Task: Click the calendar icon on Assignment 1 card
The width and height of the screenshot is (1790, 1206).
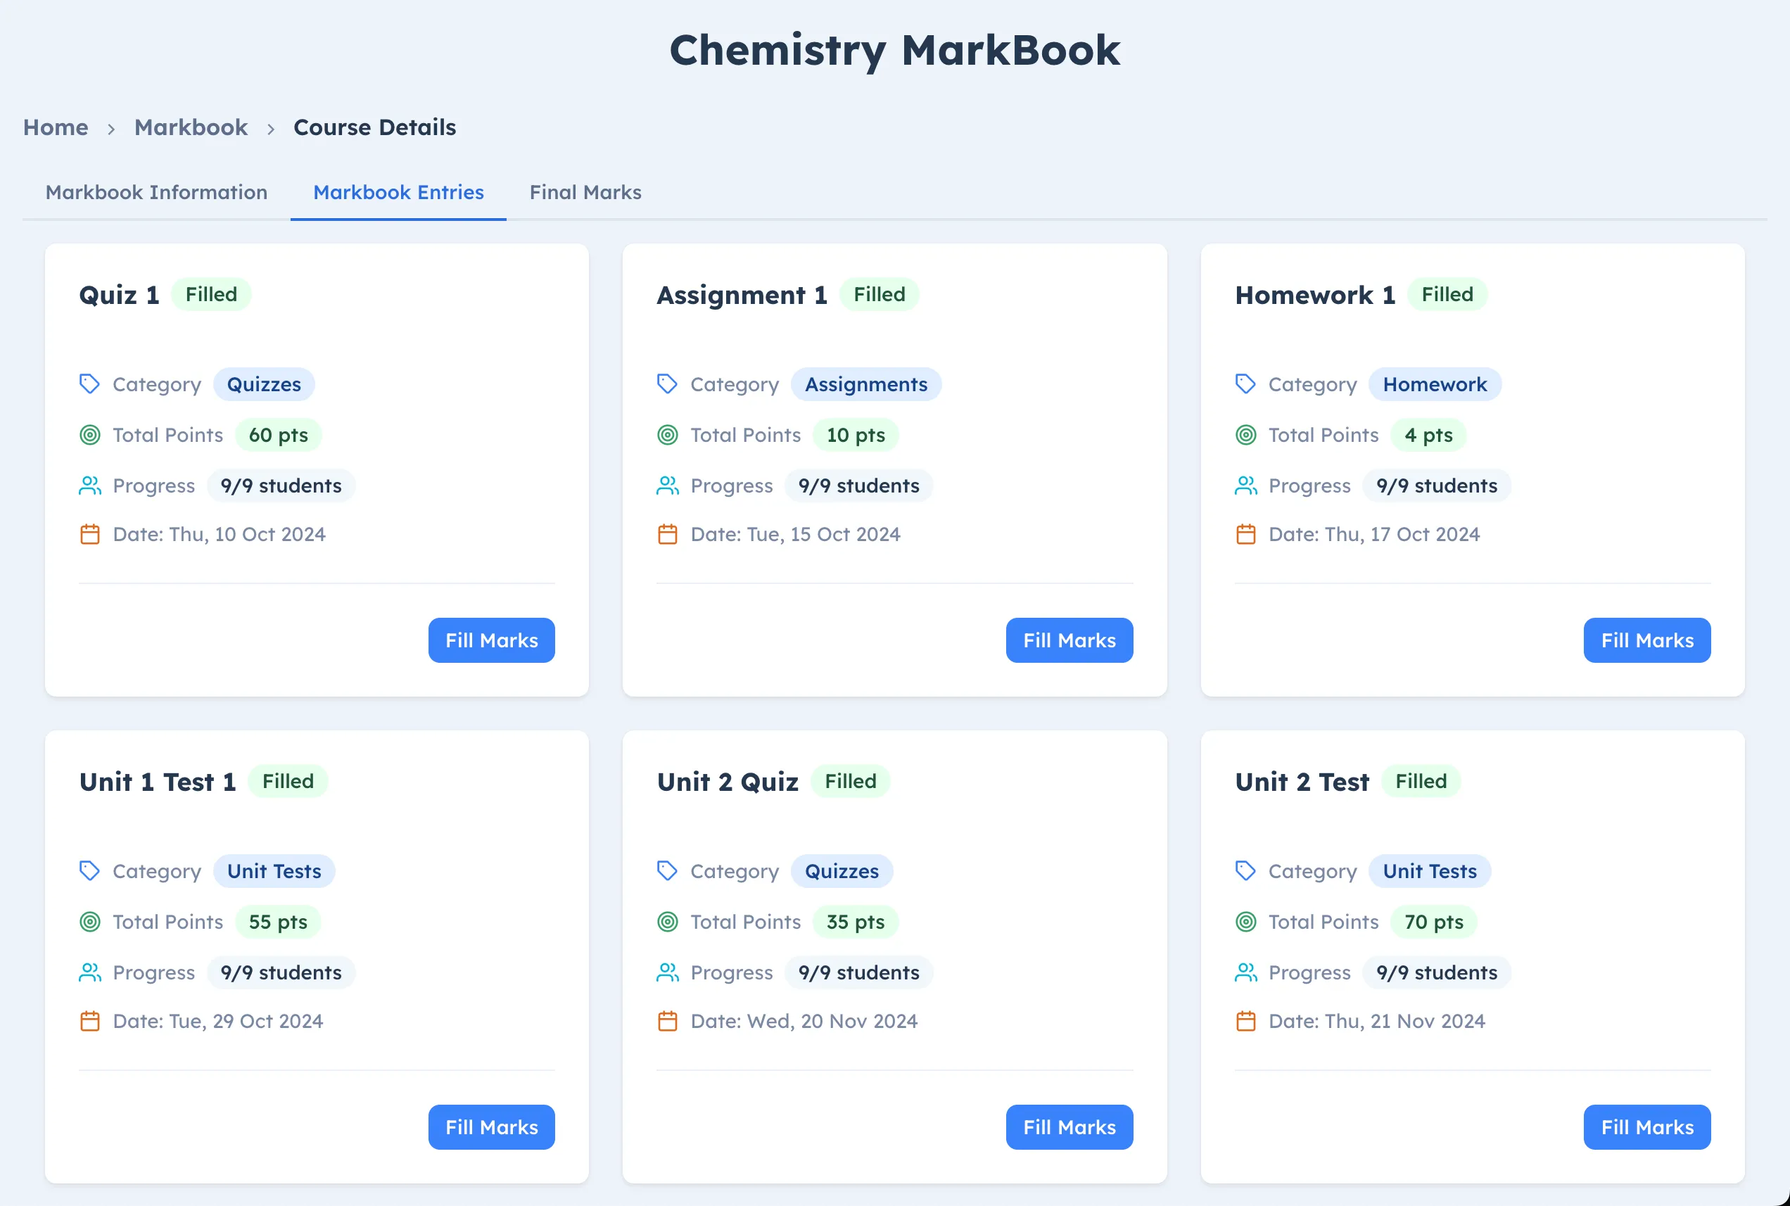Action: pyautogui.click(x=668, y=534)
